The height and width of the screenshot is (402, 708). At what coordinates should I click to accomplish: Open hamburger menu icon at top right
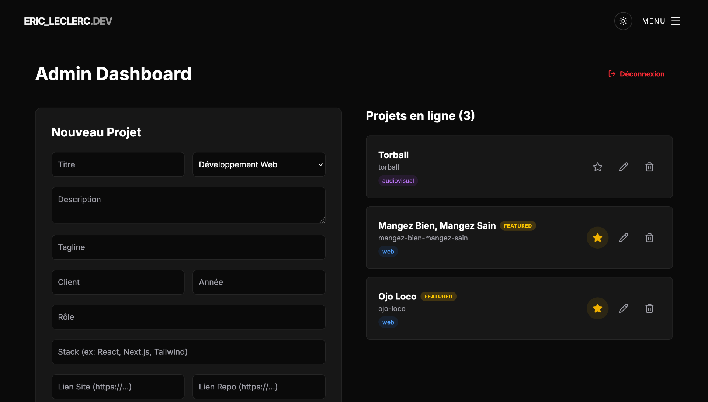point(676,21)
